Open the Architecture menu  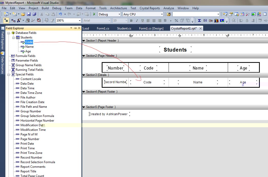[118, 8]
